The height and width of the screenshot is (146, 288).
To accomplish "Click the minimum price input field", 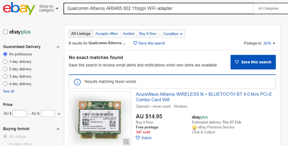I will pyautogui.click(x=20, y=113).
